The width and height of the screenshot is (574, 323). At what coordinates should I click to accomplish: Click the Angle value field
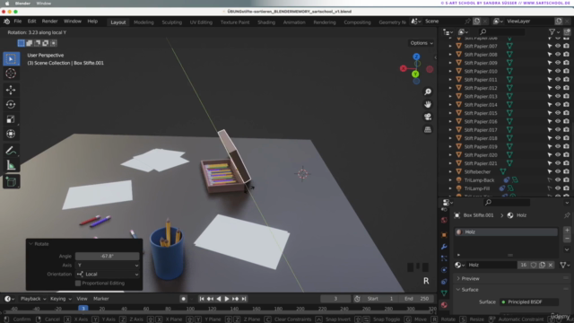(x=108, y=257)
